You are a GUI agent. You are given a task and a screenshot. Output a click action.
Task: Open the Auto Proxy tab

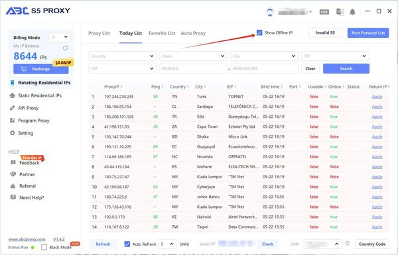point(193,33)
